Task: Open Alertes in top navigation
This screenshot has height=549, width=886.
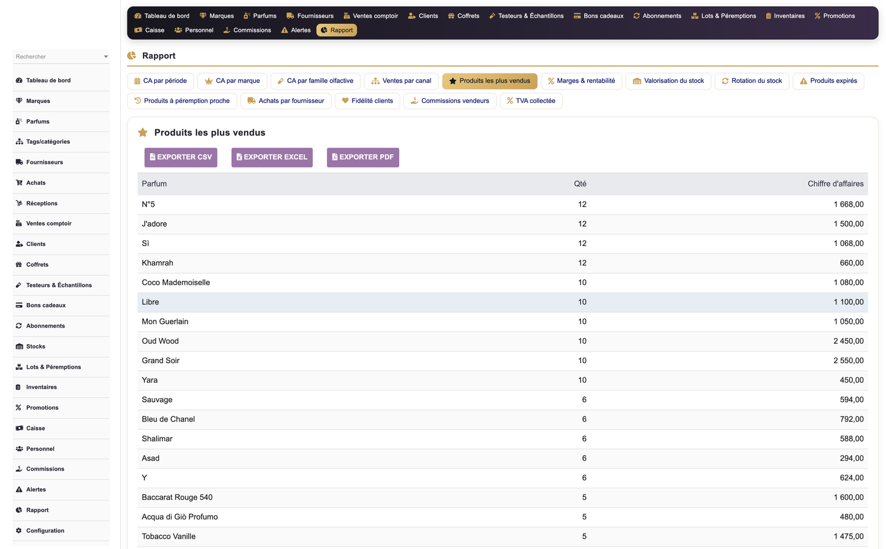Action: 296,30
